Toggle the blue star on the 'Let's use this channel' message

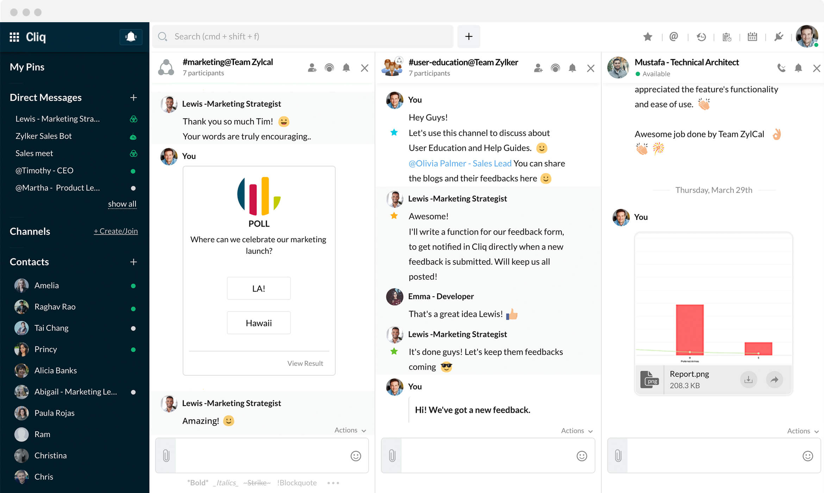394,132
